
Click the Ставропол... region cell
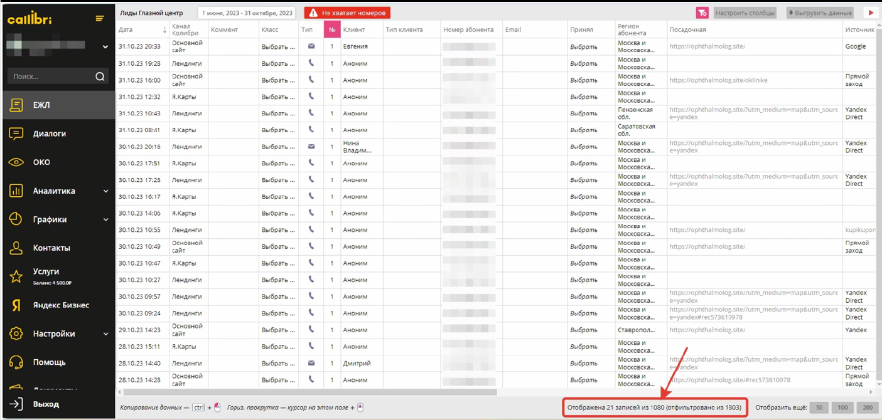pos(641,330)
